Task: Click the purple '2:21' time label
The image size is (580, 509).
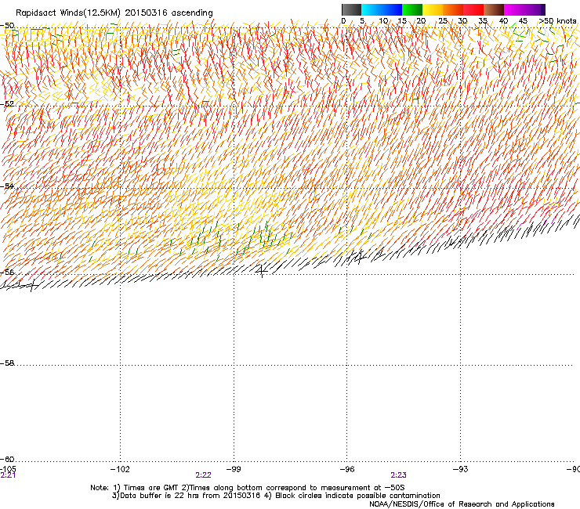Action: [8, 475]
